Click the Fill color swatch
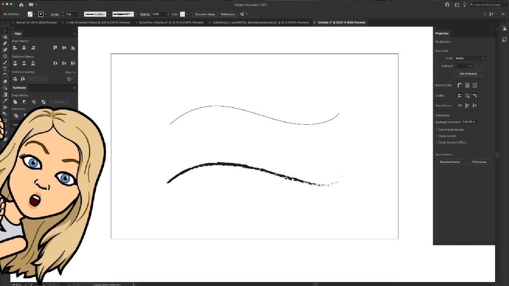The height and width of the screenshot is (286, 509). click(30, 14)
